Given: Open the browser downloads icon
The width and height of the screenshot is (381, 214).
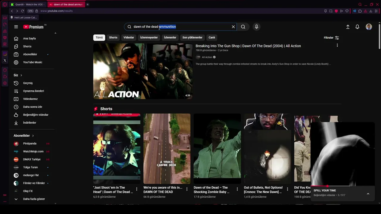Looking at the screenshot, I should point(371,11).
